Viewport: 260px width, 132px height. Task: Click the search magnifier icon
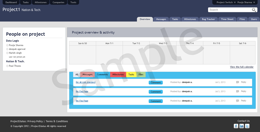[254, 10]
